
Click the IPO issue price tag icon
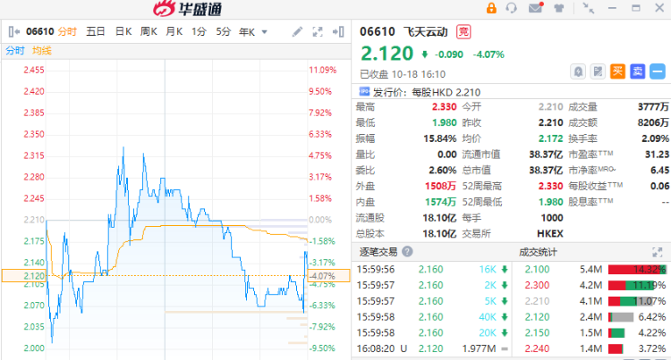pyautogui.click(x=365, y=91)
